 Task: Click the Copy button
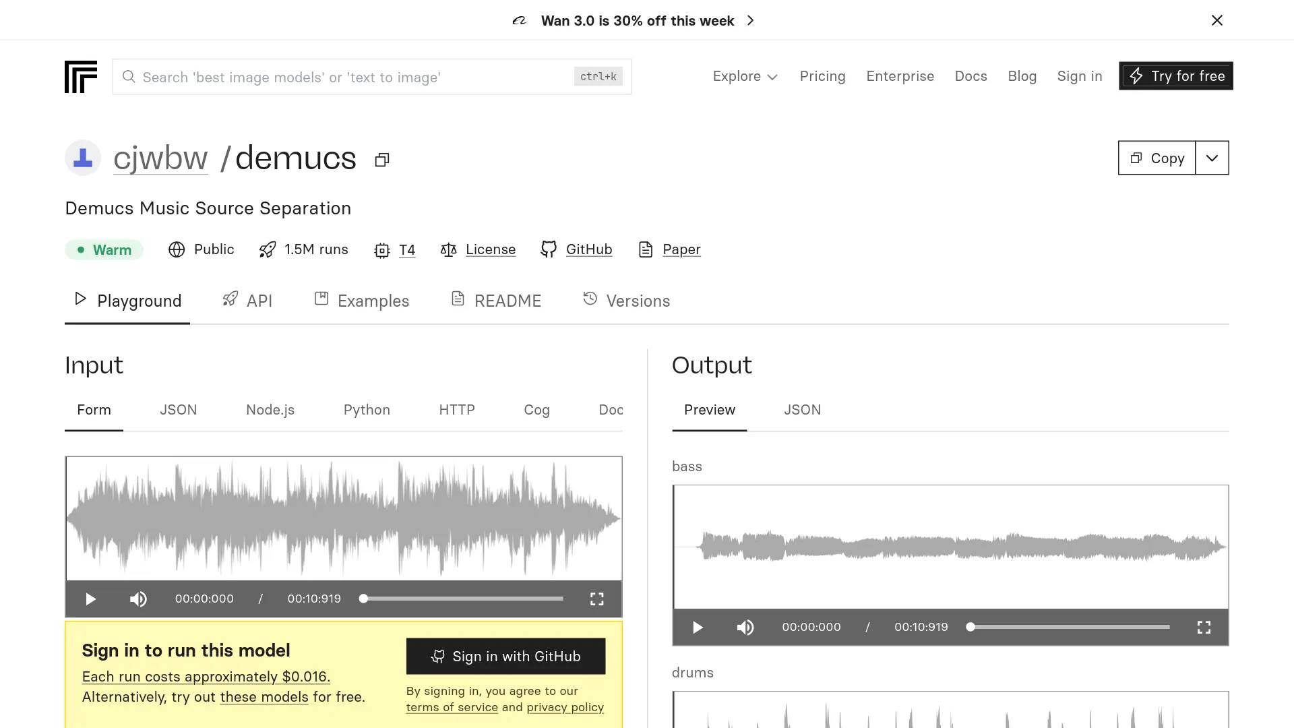point(1157,158)
